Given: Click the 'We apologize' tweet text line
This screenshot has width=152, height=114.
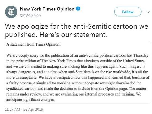Looking at the screenshot, I should point(76,26).
